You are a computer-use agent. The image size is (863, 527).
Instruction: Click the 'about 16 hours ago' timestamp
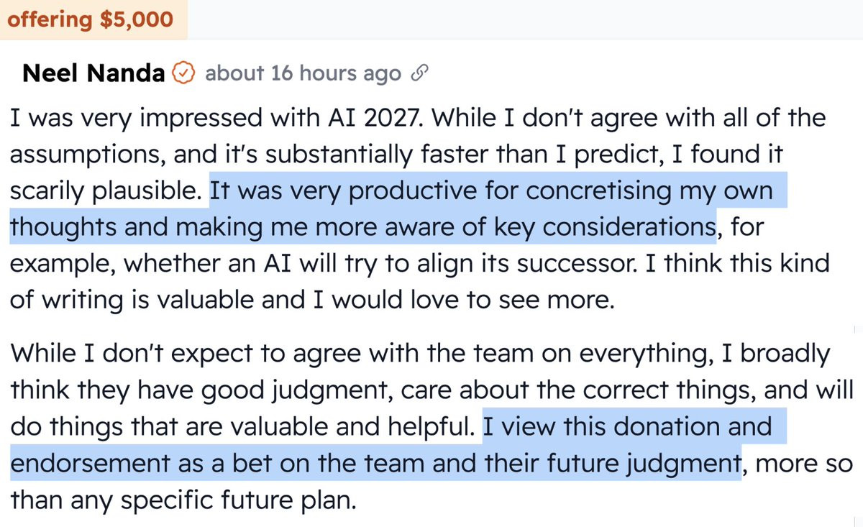(x=303, y=73)
